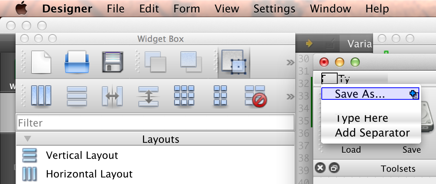Collapse the Layouts category triangle

pos(27,139)
